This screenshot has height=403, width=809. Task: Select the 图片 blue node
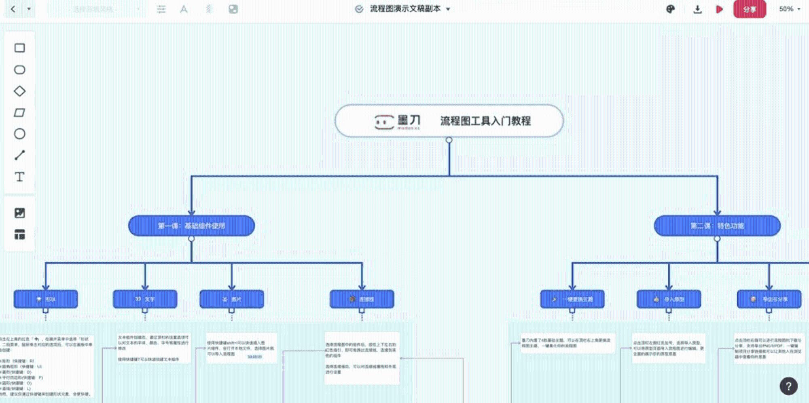click(x=231, y=299)
